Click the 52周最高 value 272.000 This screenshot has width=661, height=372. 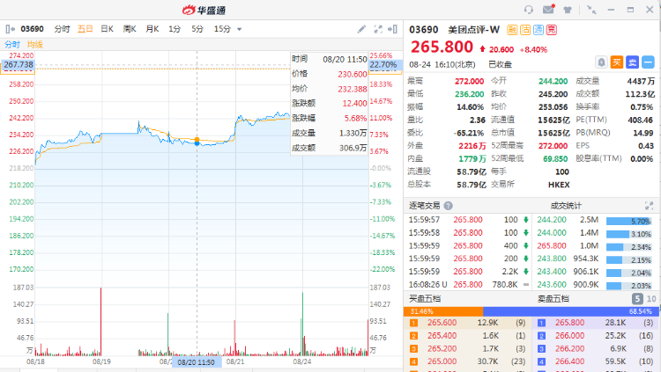point(553,146)
